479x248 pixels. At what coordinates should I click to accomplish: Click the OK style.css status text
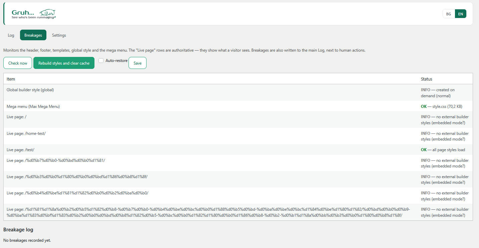tap(441, 107)
